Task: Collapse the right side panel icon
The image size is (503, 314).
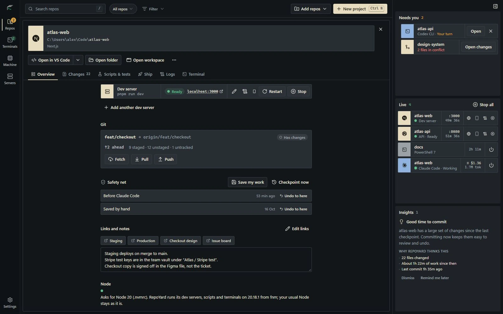Action: 495,6
